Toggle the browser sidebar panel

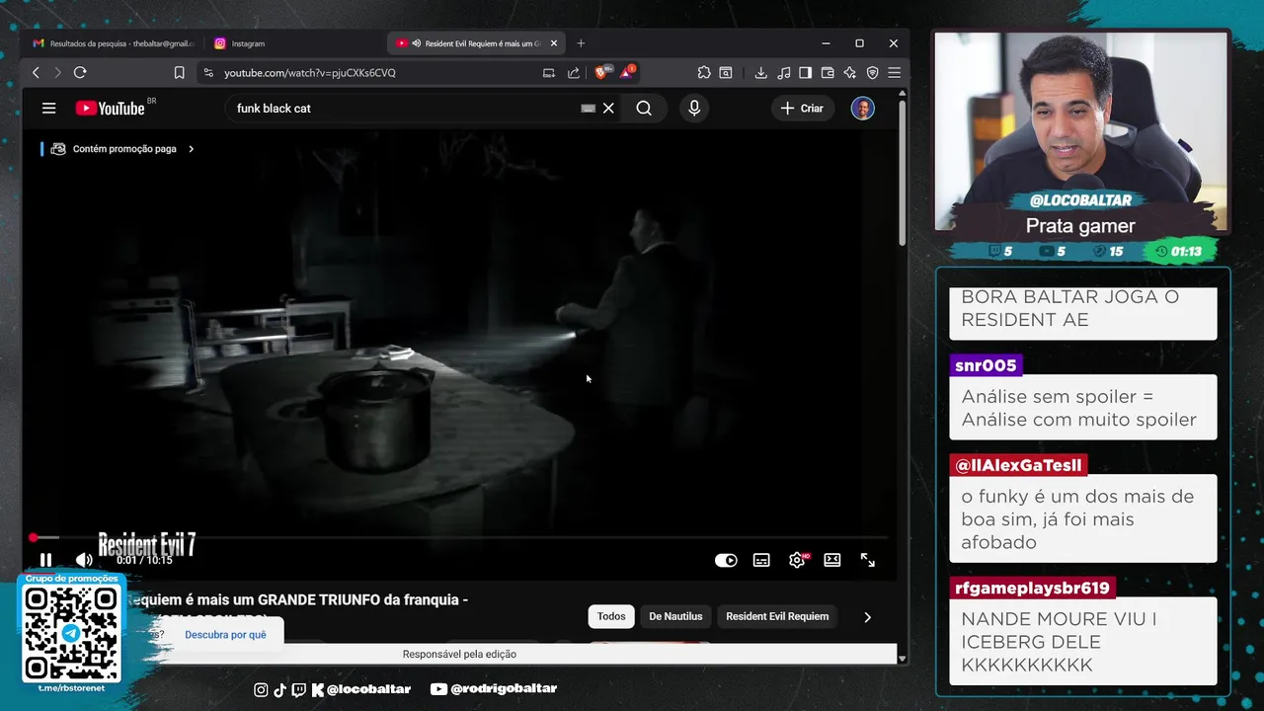[x=805, y=72]
